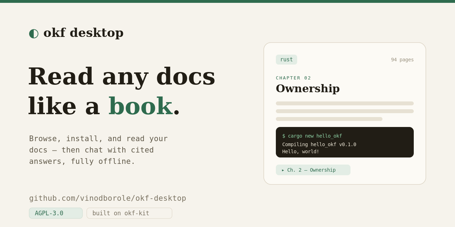Click the 'Browse, install, and read your' text line
455x227 pixels.
pyautogui.click(x=98, y=139)
